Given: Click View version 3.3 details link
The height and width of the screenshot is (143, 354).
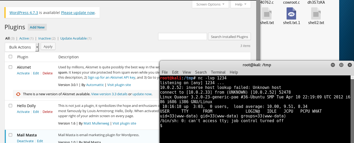Looking at the screenshot, I should [x=109, y=94].
